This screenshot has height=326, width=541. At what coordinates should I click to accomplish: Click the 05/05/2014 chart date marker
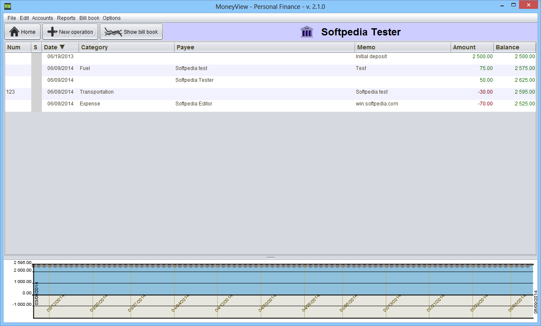click(348, 303)
